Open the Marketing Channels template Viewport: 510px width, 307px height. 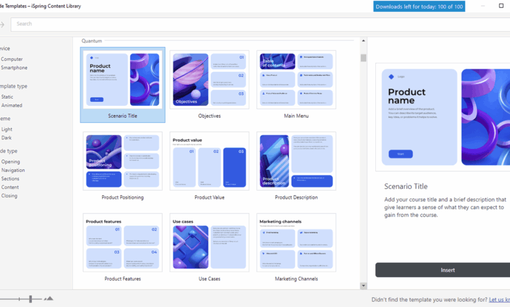[296, 243]
